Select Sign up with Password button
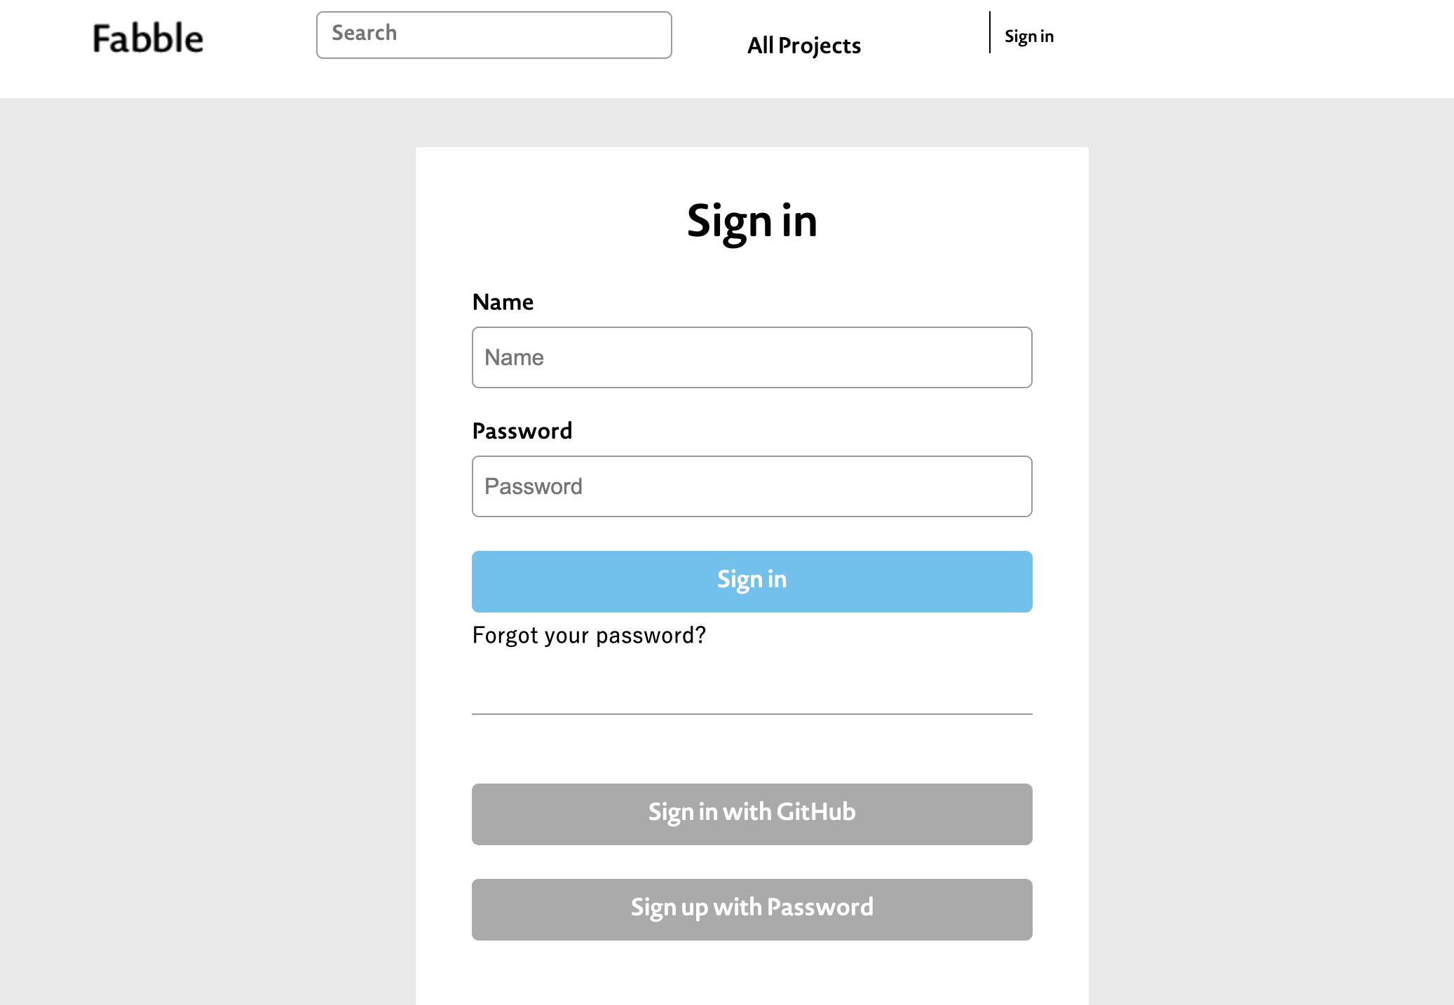The width and height of the screenshot is (1454, 1005). [752, 909]
